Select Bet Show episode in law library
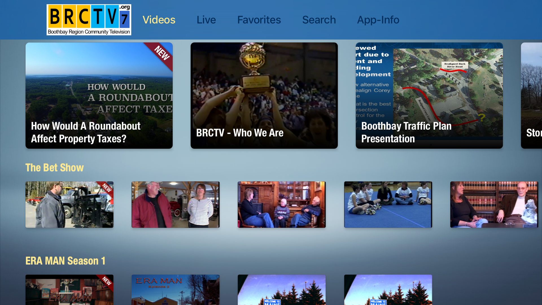The height and width of the screenshot is (305, 542). click(494, 204)
